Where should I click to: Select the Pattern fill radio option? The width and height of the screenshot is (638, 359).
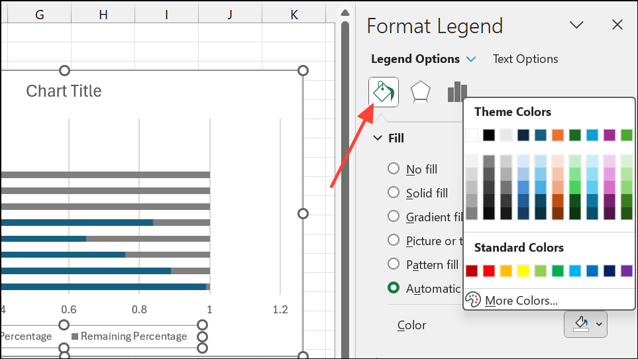(394, 264)
